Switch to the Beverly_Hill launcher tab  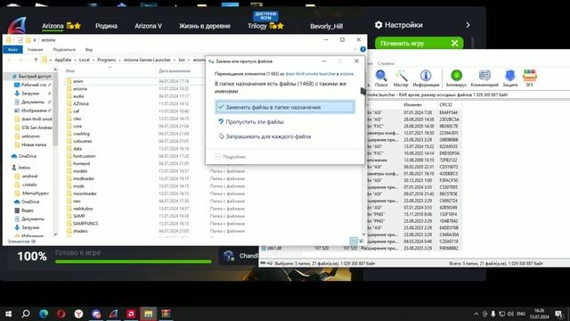(x=327, y=26)
